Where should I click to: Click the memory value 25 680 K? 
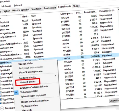pyautogui.click(x=95, y=45)
